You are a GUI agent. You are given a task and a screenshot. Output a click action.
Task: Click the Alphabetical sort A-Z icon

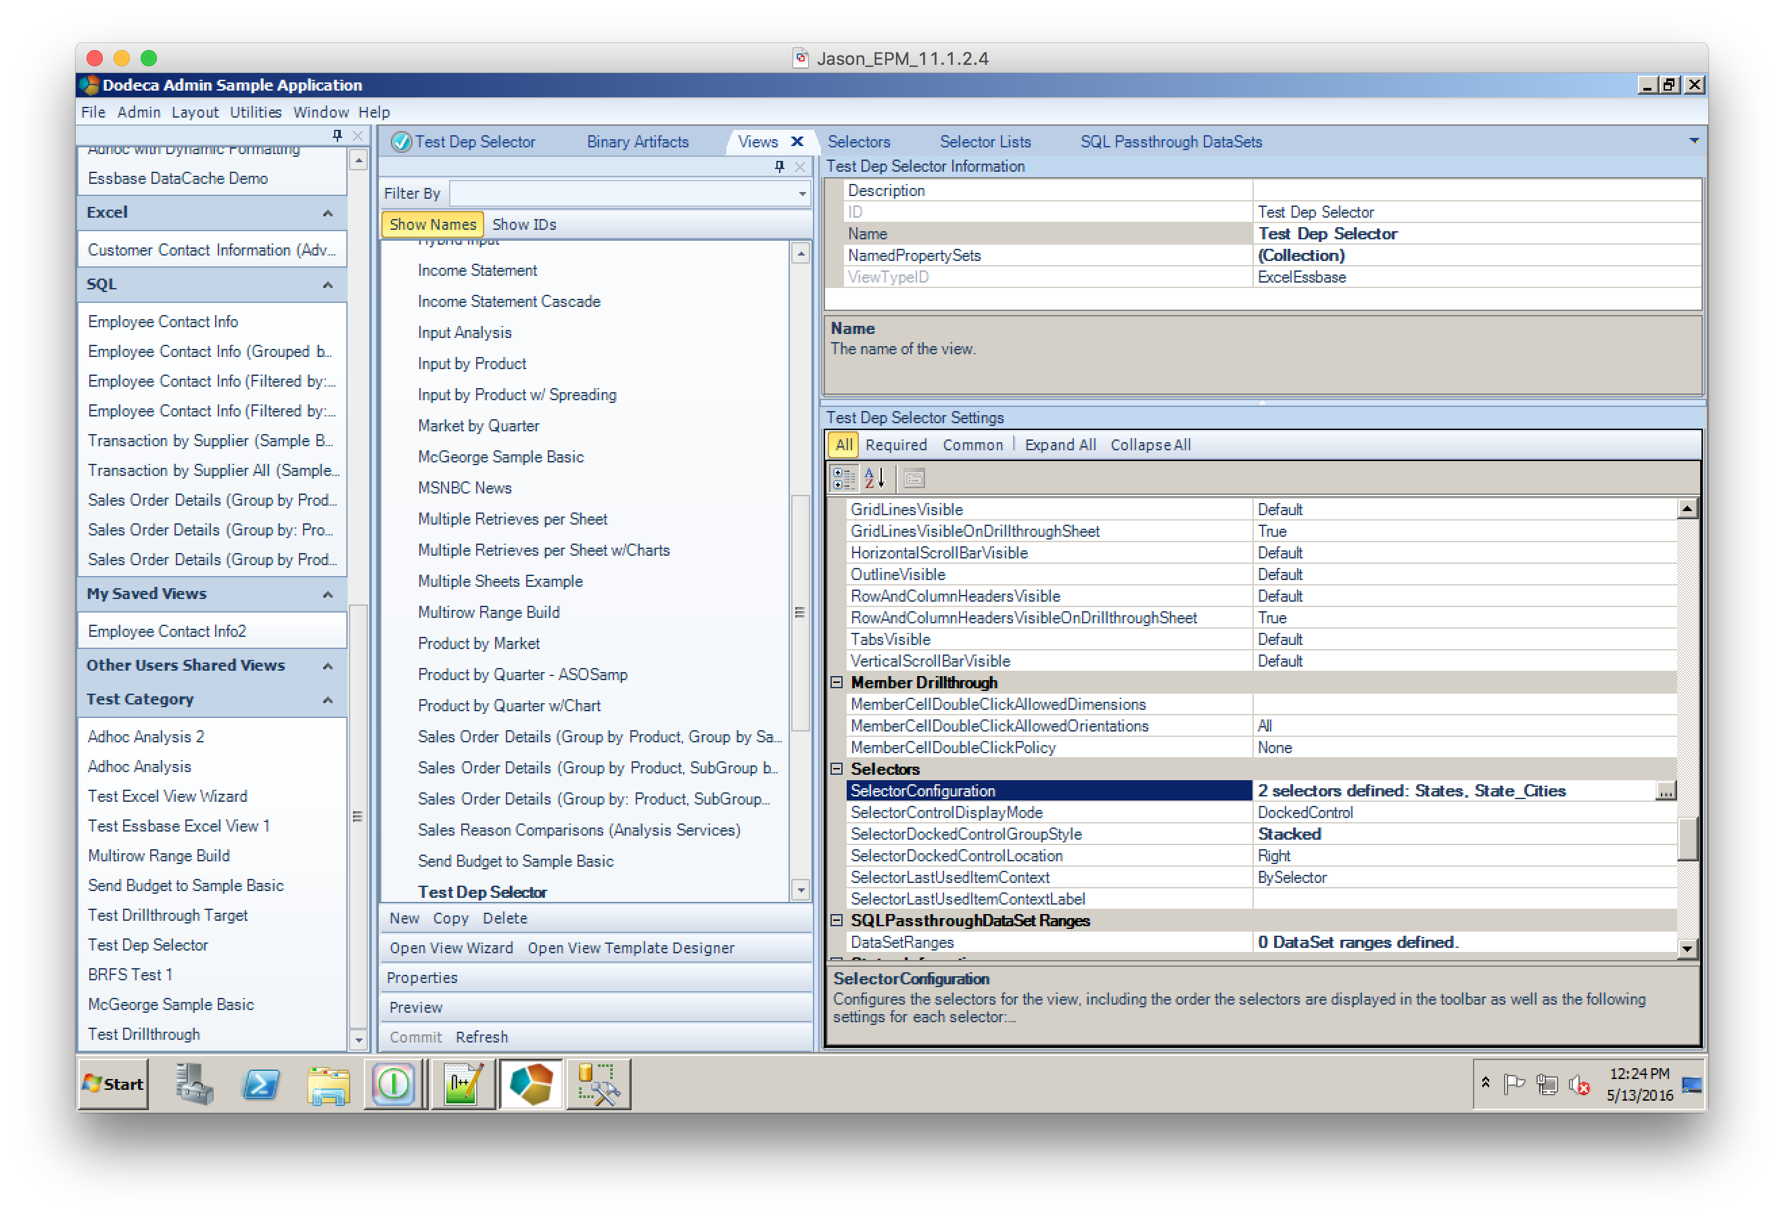click(874, 478)
